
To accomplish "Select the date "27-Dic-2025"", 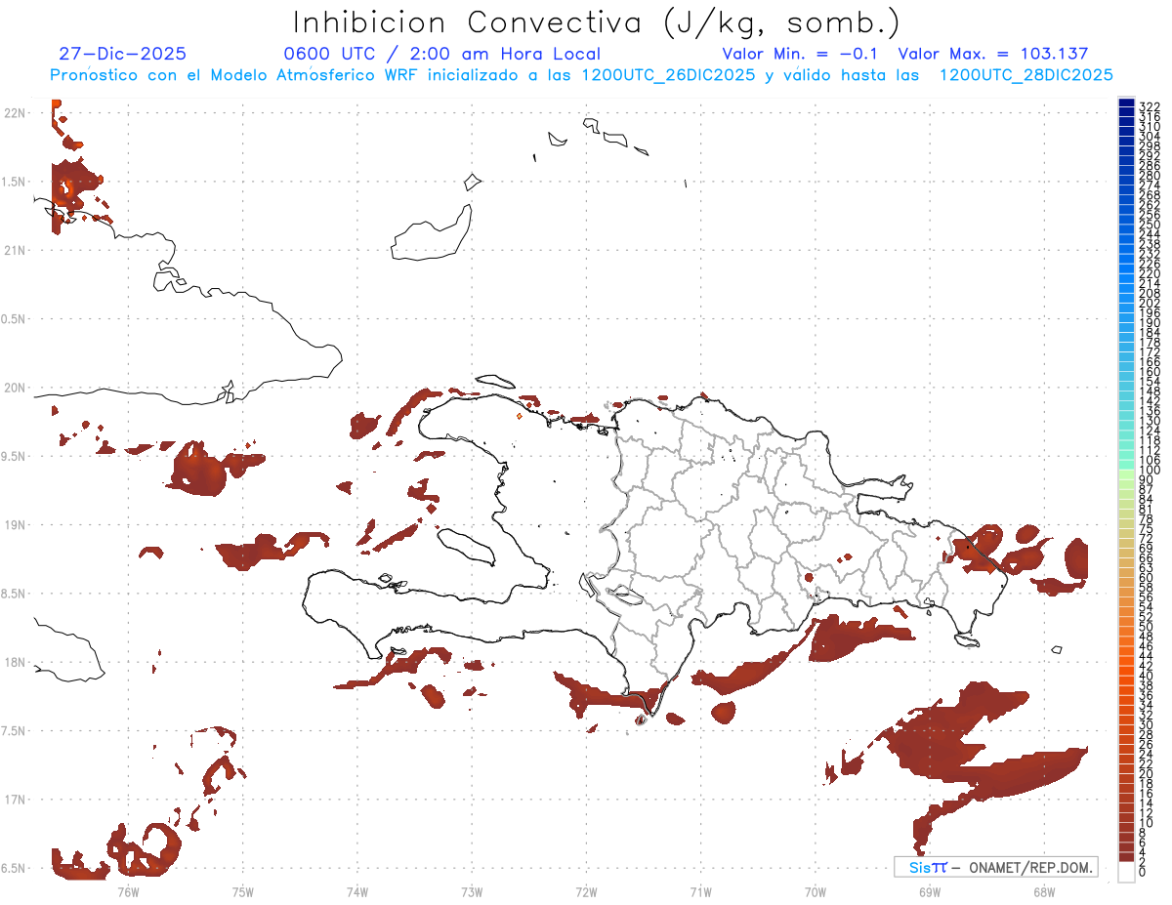I will [122, 54].
